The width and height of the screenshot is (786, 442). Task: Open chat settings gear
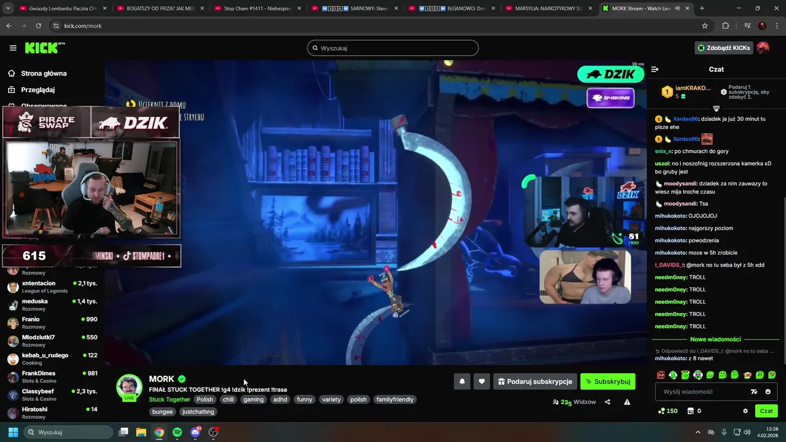click(745, 411)
